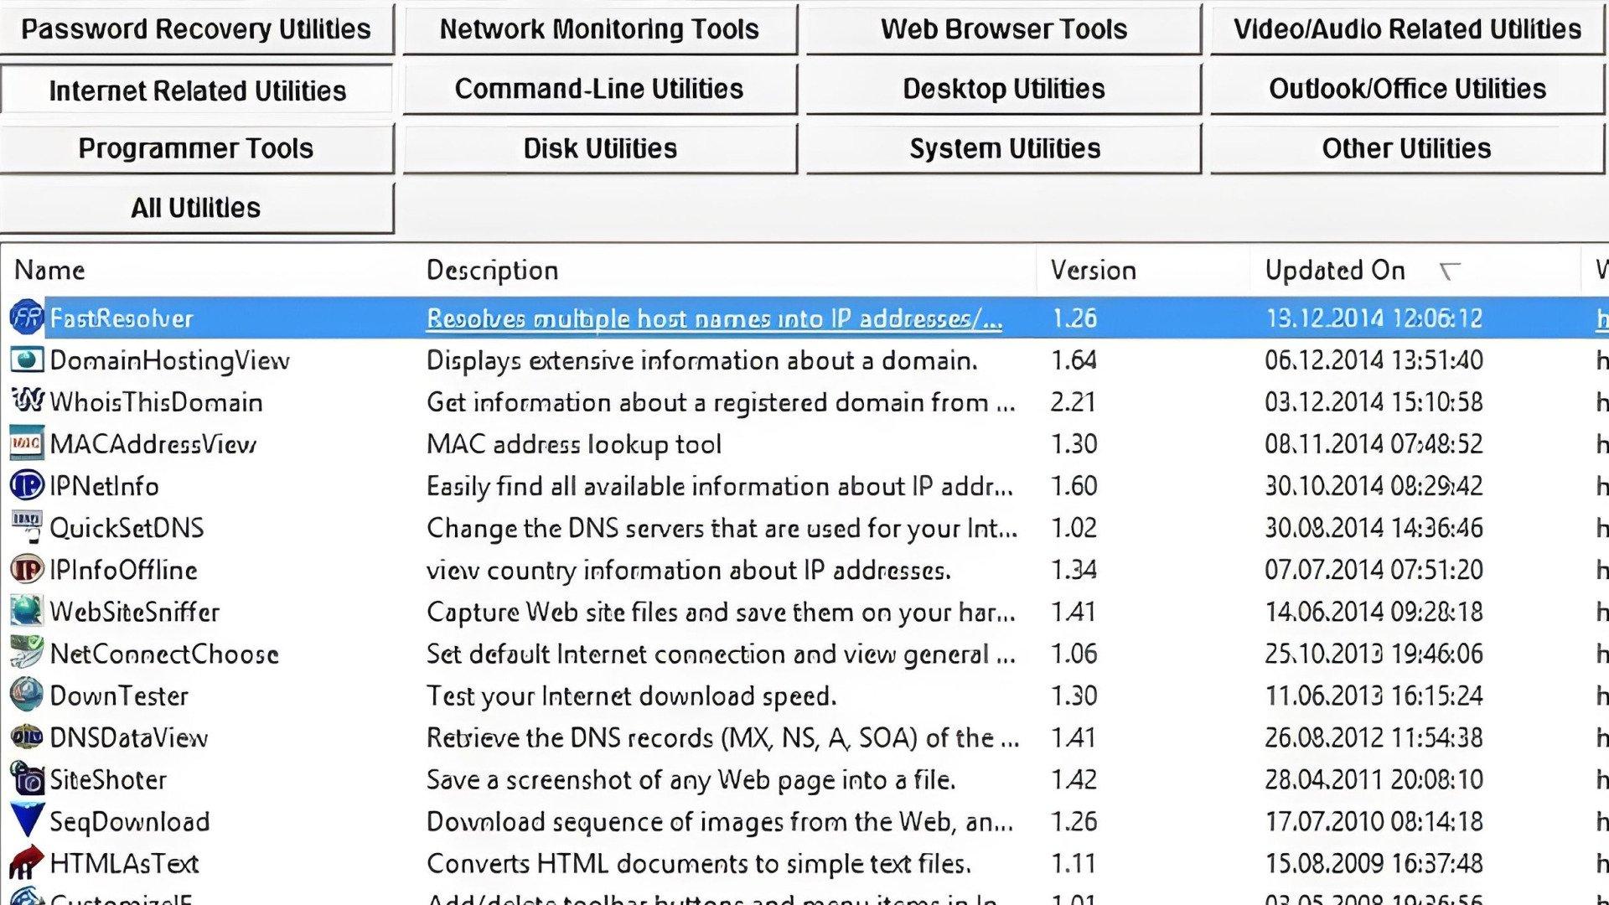Click the WhoisThisDomain icon
The width and height of the screenshot is (1609, 905).
click(x=26, y=401)
